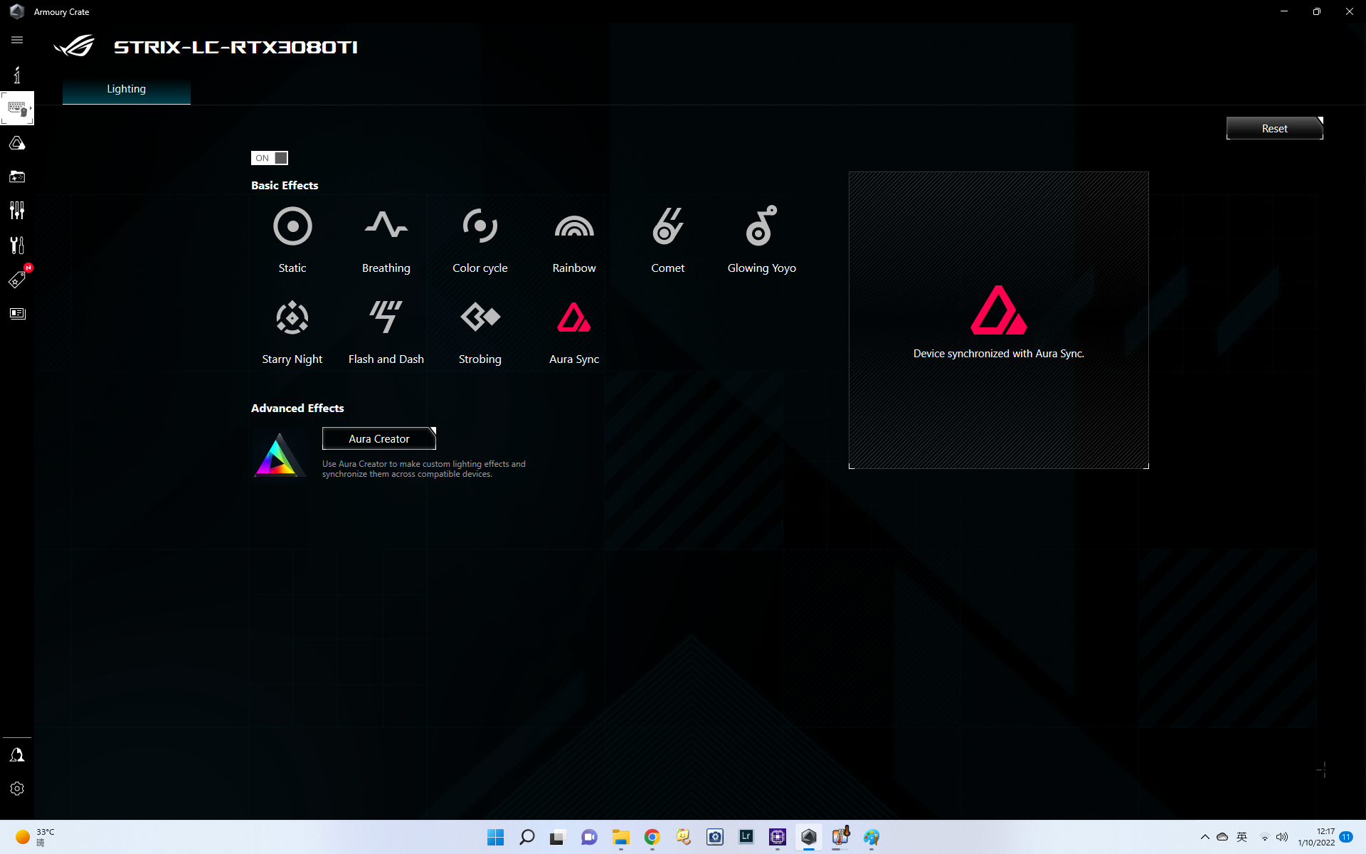Open Settings gear icon in sidebar
The width and height of the screenshot is (1366, 854).
coord(17,789)
